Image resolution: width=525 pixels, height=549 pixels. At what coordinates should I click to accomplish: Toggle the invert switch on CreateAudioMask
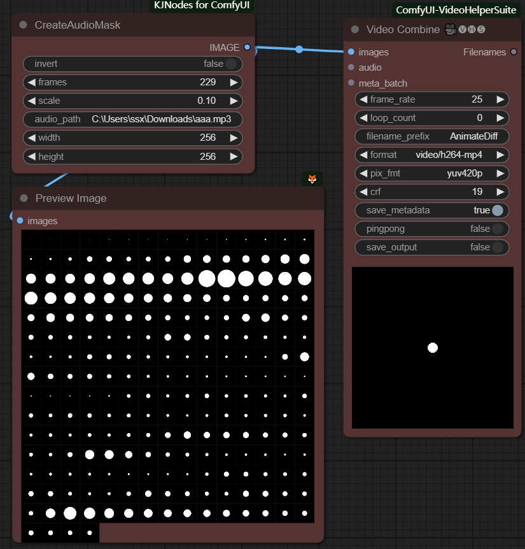230,64
